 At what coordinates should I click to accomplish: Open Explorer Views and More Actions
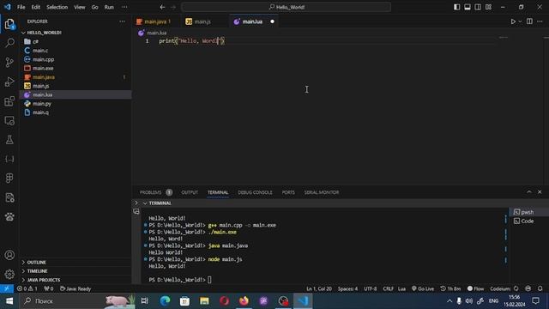(122, 21)
